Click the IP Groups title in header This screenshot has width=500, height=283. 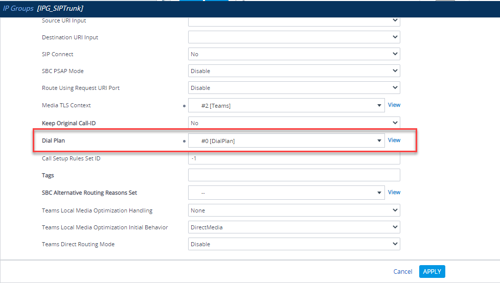[18, 9]
